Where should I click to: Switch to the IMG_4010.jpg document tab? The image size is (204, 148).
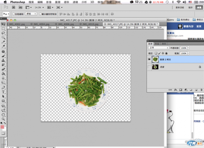click(x=91, y=24)
